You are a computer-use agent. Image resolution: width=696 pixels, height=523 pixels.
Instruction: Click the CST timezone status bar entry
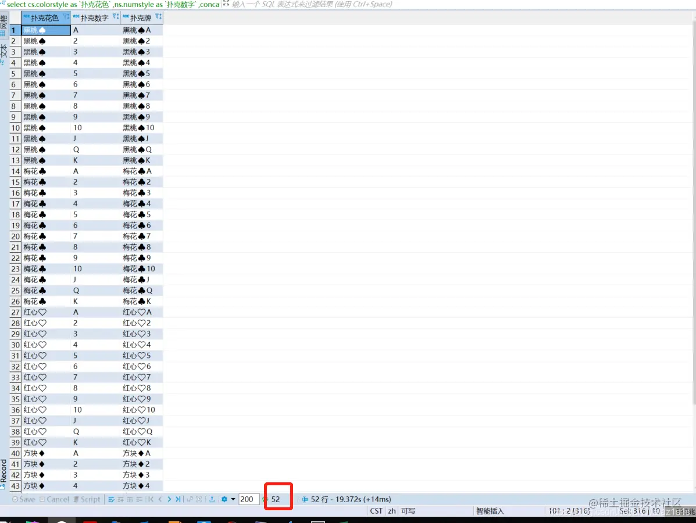[x=376, y=511]
